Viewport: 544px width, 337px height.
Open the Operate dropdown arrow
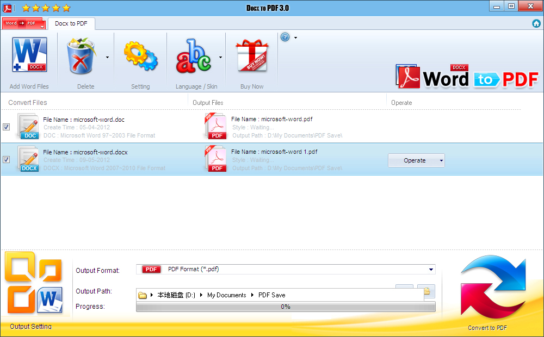pyautogui.click(x=441, y=160)
